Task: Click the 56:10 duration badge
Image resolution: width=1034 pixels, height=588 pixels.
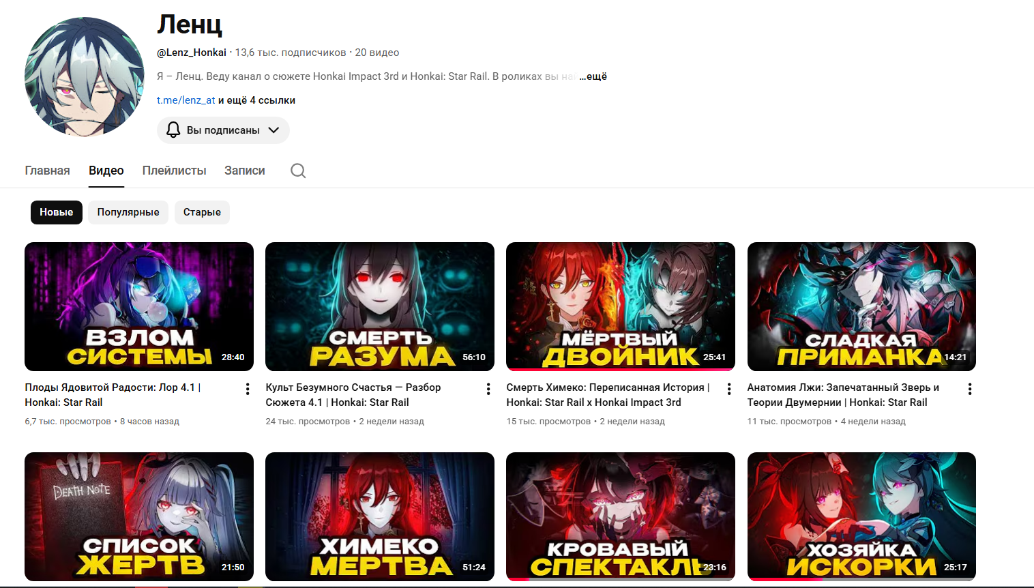Action: 474,357
